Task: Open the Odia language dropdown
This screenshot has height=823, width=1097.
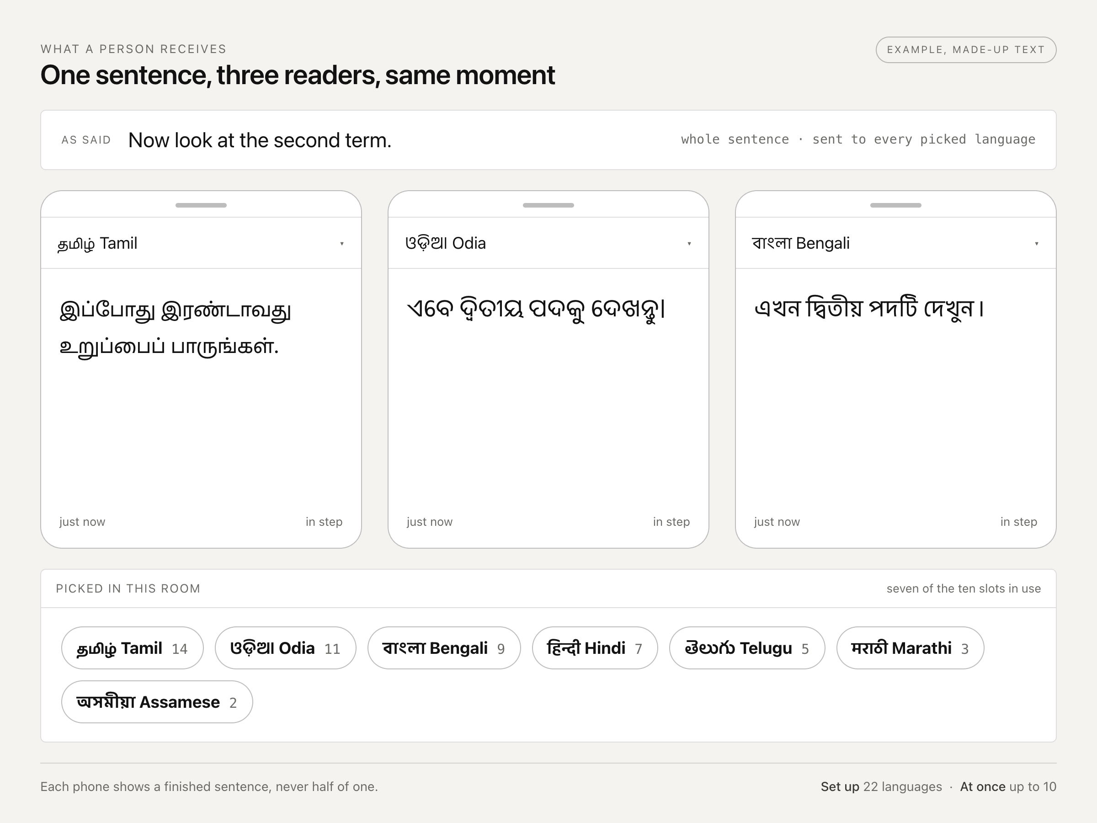Action: tap(548, 243)
